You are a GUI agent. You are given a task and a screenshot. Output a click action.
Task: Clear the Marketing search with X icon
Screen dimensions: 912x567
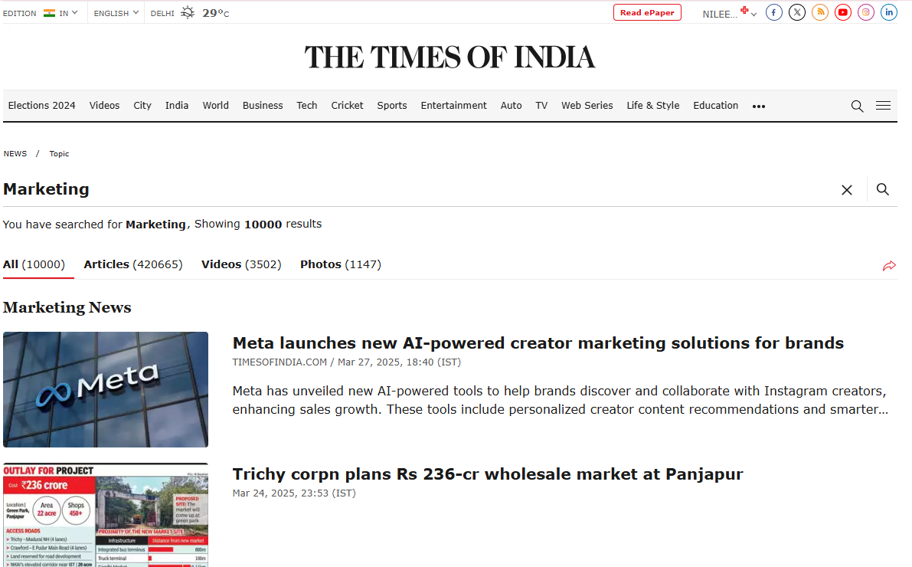[847, 190]
